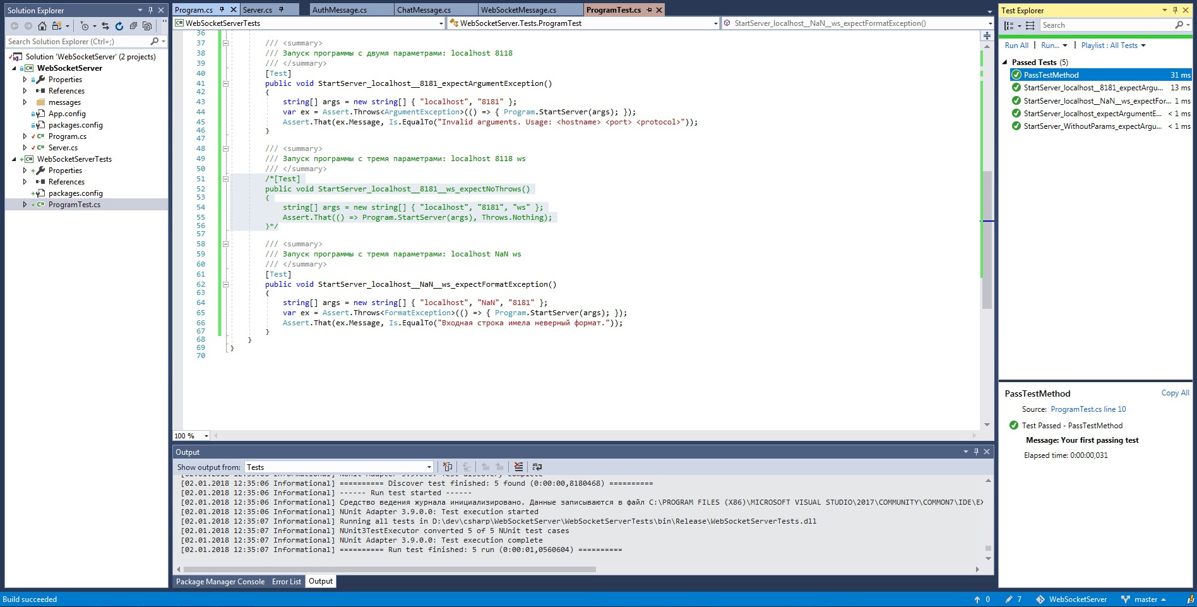Collapse the summary comment at line 37
1197x607 pixels.
pyautogui.click(x=225, y=43)
